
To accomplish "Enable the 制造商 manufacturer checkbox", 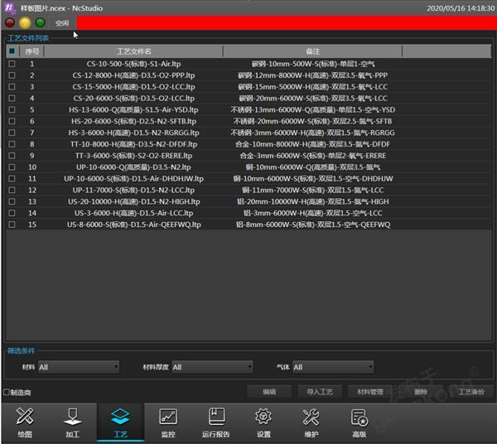I will click(7, 393).
